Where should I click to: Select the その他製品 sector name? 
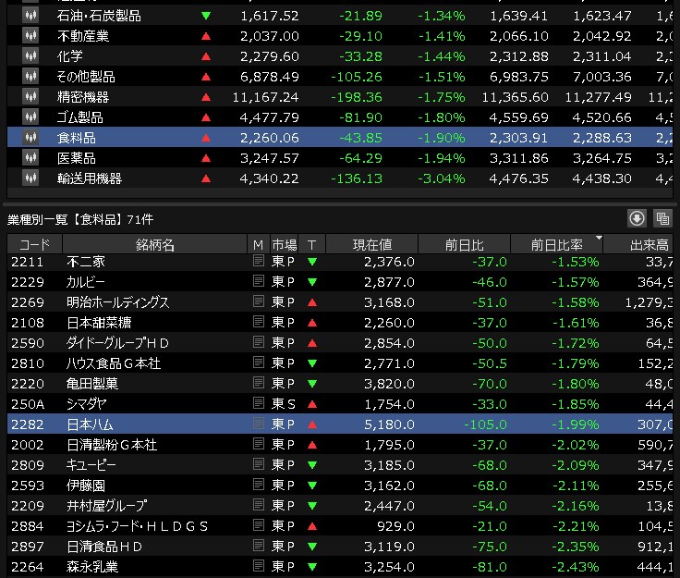(x=86, y=77)
